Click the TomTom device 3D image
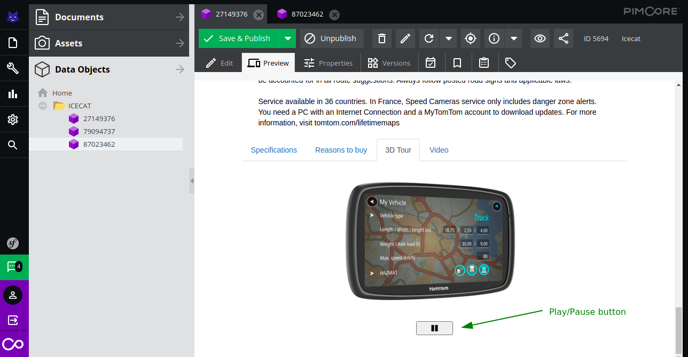 point(430,241)
